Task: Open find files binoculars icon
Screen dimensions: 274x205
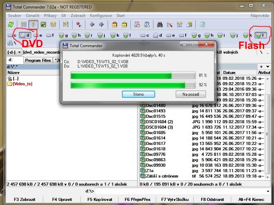Action: pyautogui.click(x=160, y=24)
